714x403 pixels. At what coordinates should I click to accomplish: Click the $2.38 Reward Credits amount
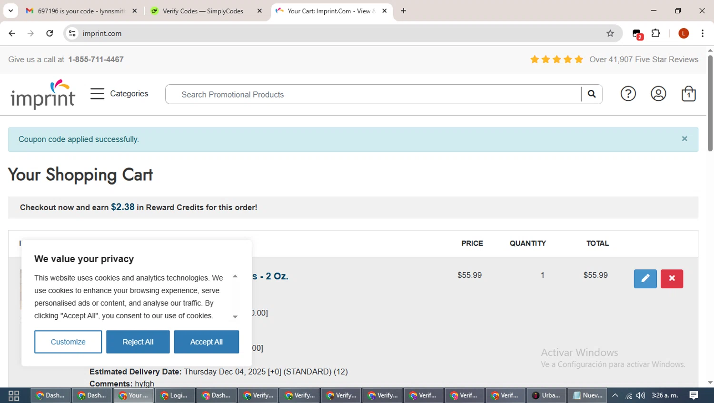coord(123,207)
